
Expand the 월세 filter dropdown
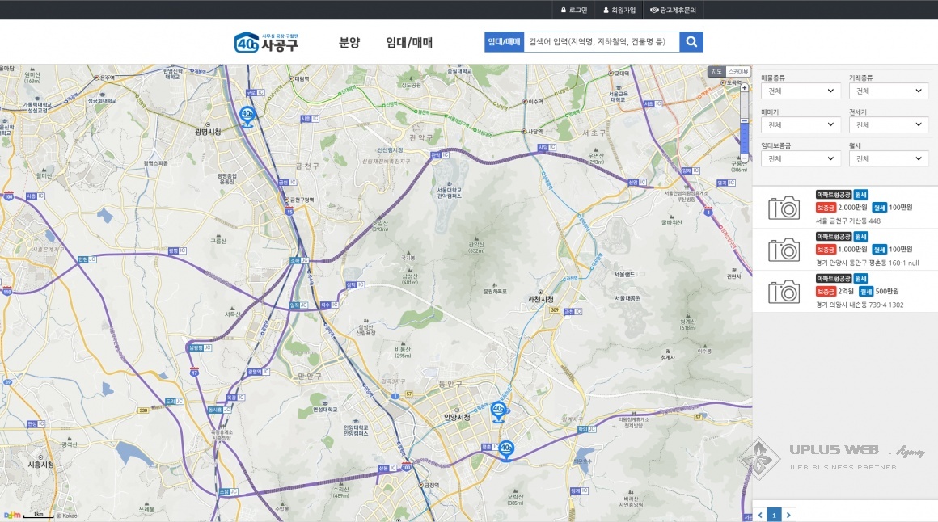pos(888,159)
